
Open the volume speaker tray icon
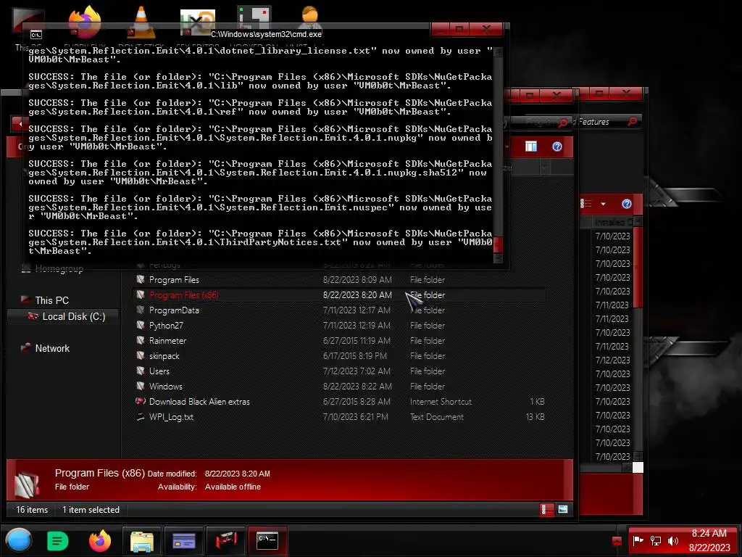click(673, 540)
